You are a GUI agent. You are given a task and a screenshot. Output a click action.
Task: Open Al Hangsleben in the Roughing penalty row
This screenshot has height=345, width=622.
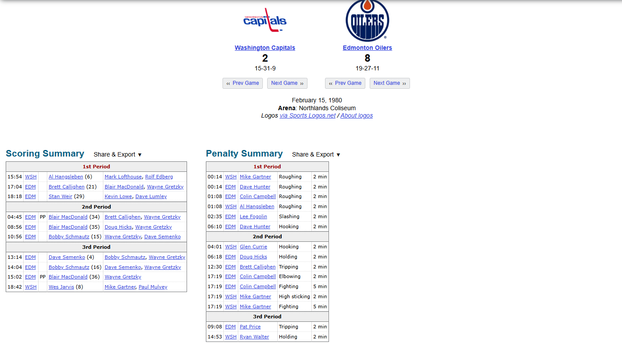tap(257, 206)
